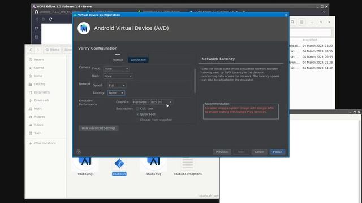
Task: Select row dated 04 March 2023, 20:56
Action: [311, 51]
